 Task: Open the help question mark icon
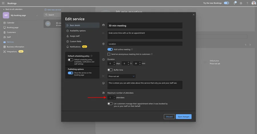[x=247, y=3]
